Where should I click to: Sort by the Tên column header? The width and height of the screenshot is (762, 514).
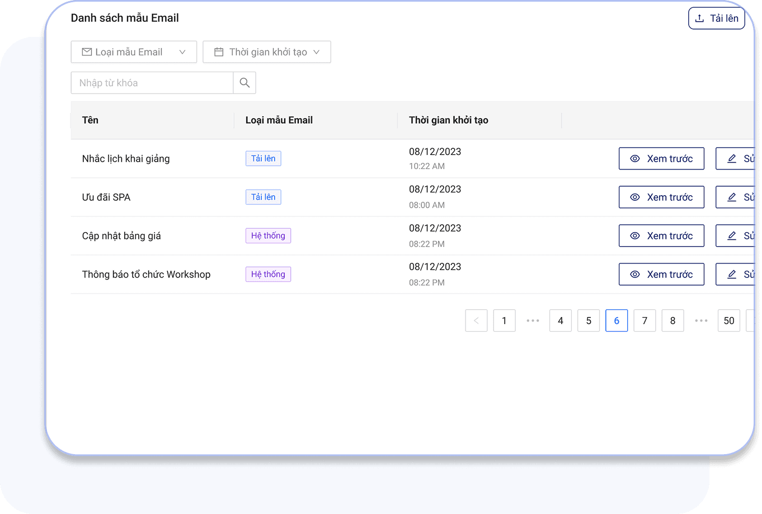(90, 120)
